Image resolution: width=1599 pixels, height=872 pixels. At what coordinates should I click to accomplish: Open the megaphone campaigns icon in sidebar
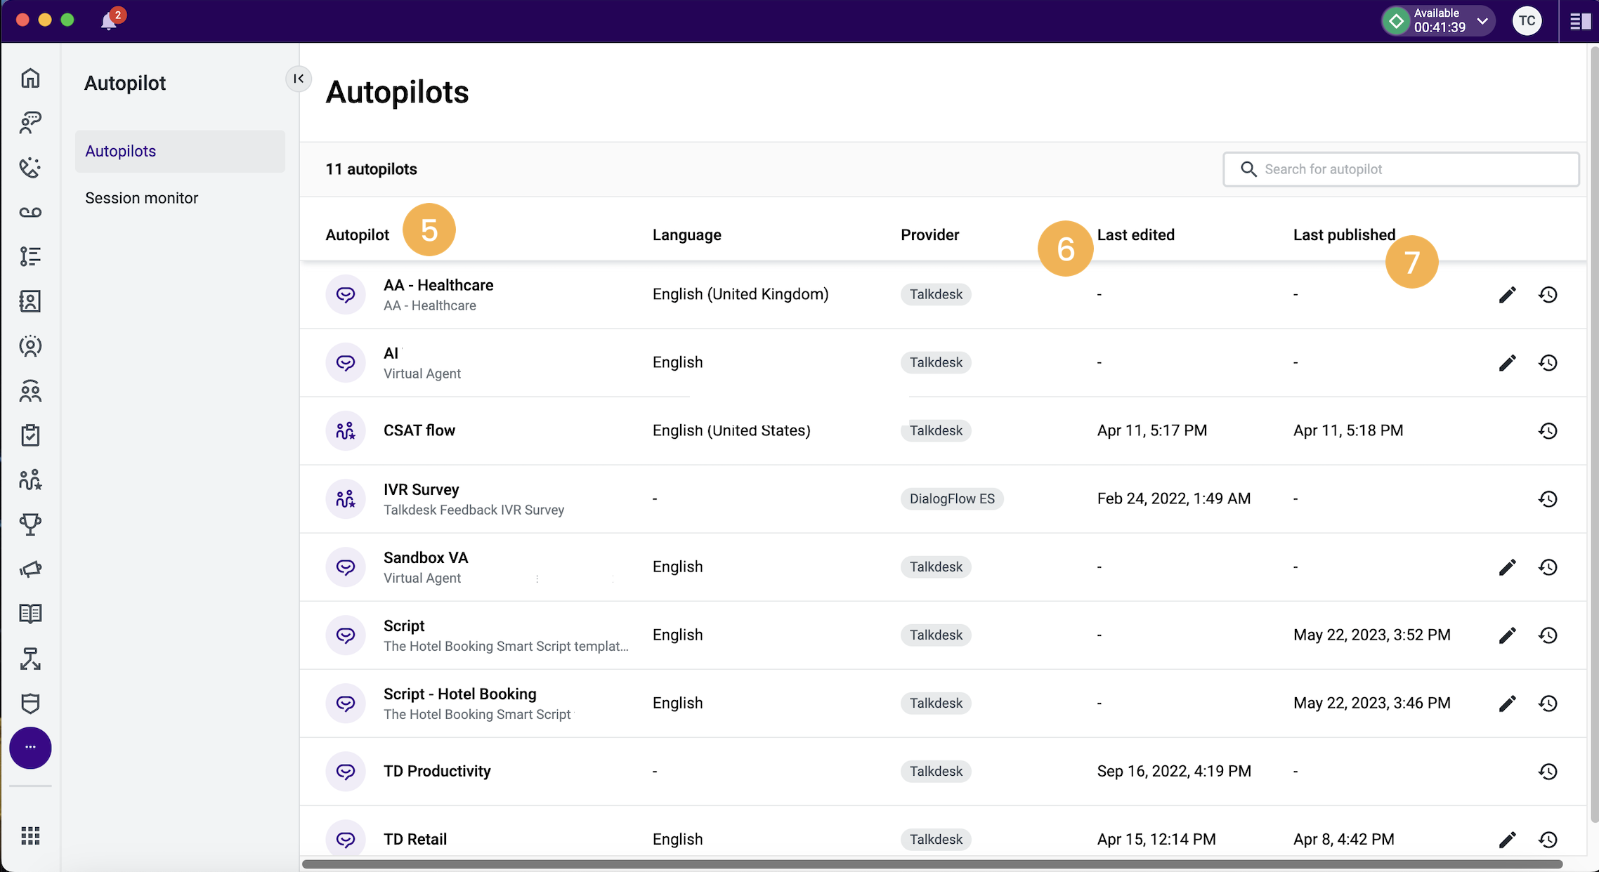point(30,569)
